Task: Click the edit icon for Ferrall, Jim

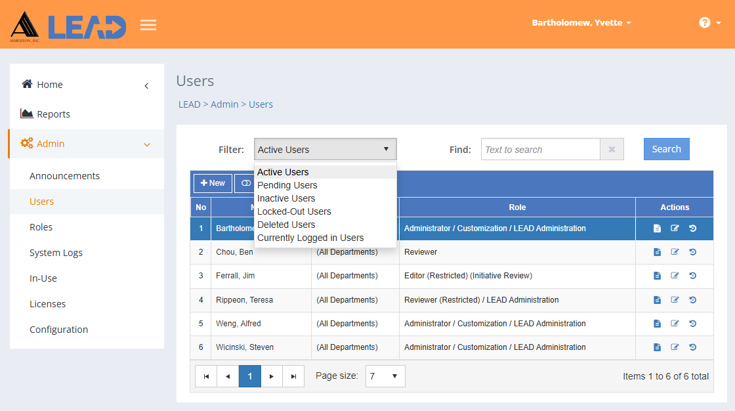Action: click(675, 275)
